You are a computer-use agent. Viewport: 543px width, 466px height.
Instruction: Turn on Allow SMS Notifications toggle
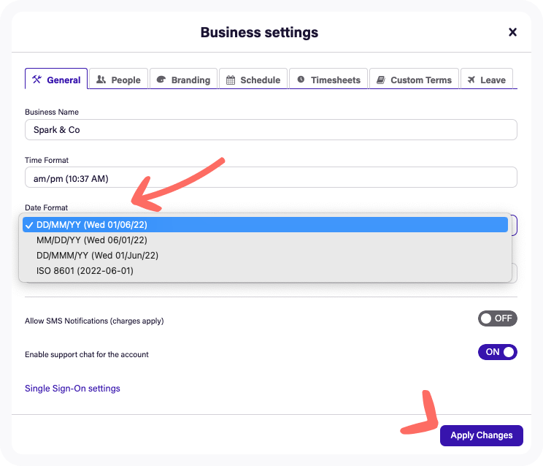point(497,318)
